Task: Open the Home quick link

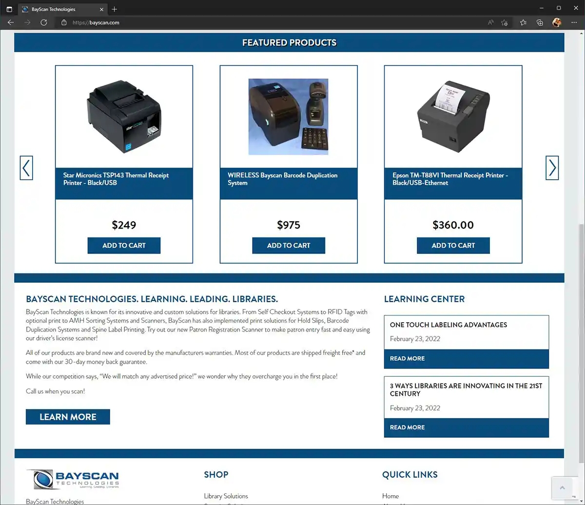Action: (390, 496)
